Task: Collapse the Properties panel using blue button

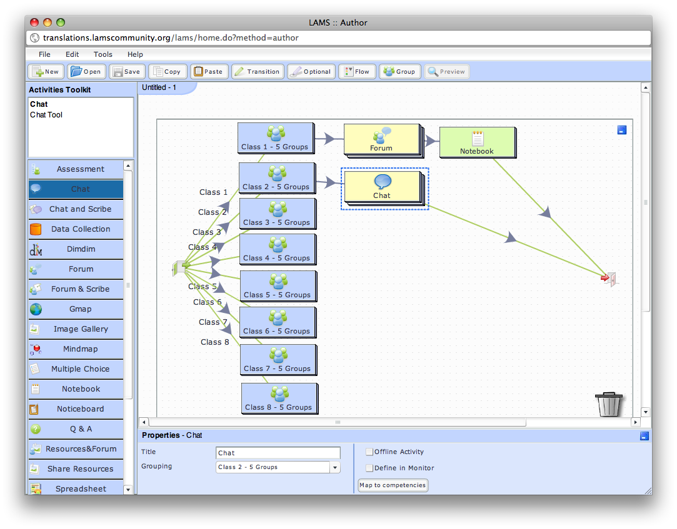Action: click(x=644, y=436)
